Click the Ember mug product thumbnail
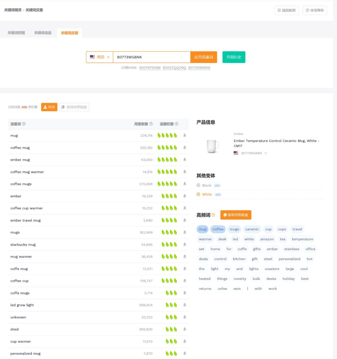Image resolution: width=337 pixels, height=359 pixels. pos(213,146)
